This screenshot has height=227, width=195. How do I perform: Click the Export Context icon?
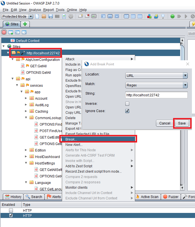pyautogui.click(x=24, y=32)
